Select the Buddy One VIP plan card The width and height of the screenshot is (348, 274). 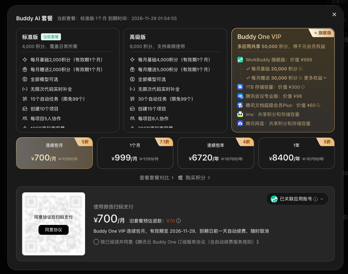[x=283, y=80]
